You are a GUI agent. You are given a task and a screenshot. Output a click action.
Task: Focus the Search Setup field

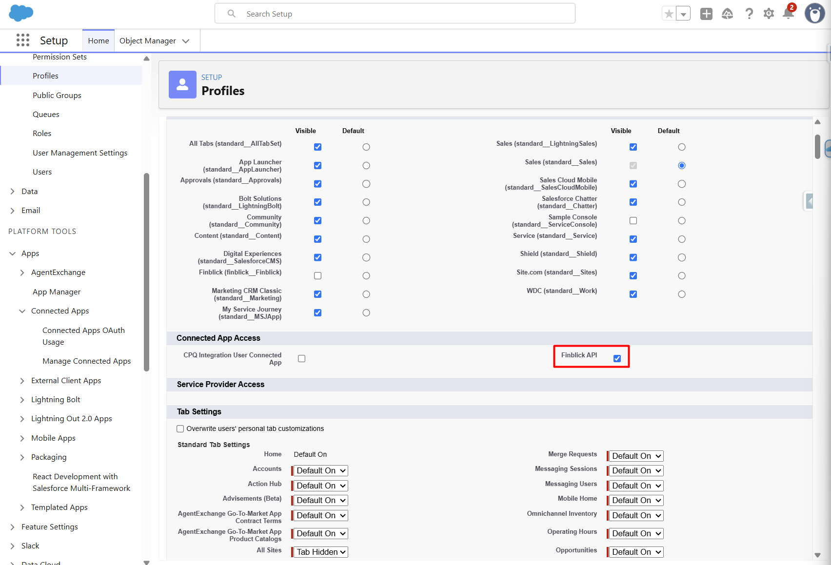[395, 14]
